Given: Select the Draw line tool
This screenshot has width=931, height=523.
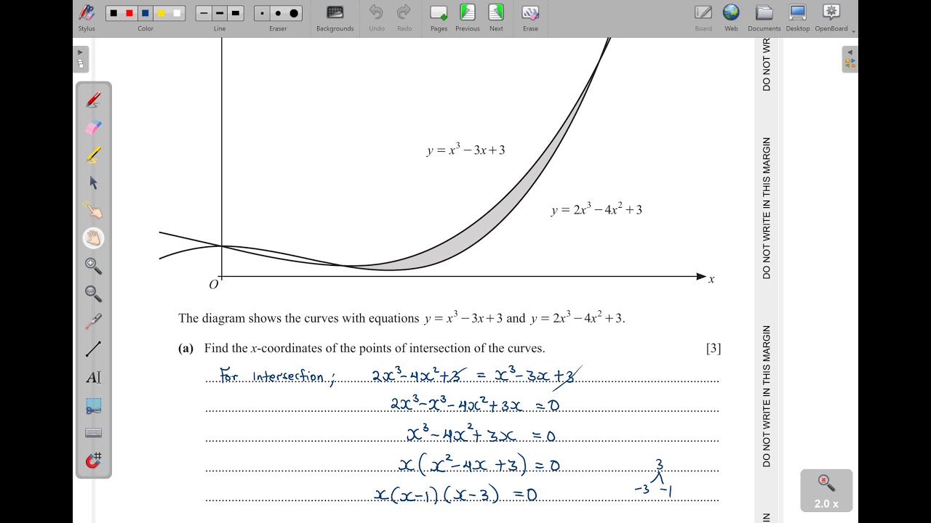Looking at the screenshot, I should [x=94, y=349].
